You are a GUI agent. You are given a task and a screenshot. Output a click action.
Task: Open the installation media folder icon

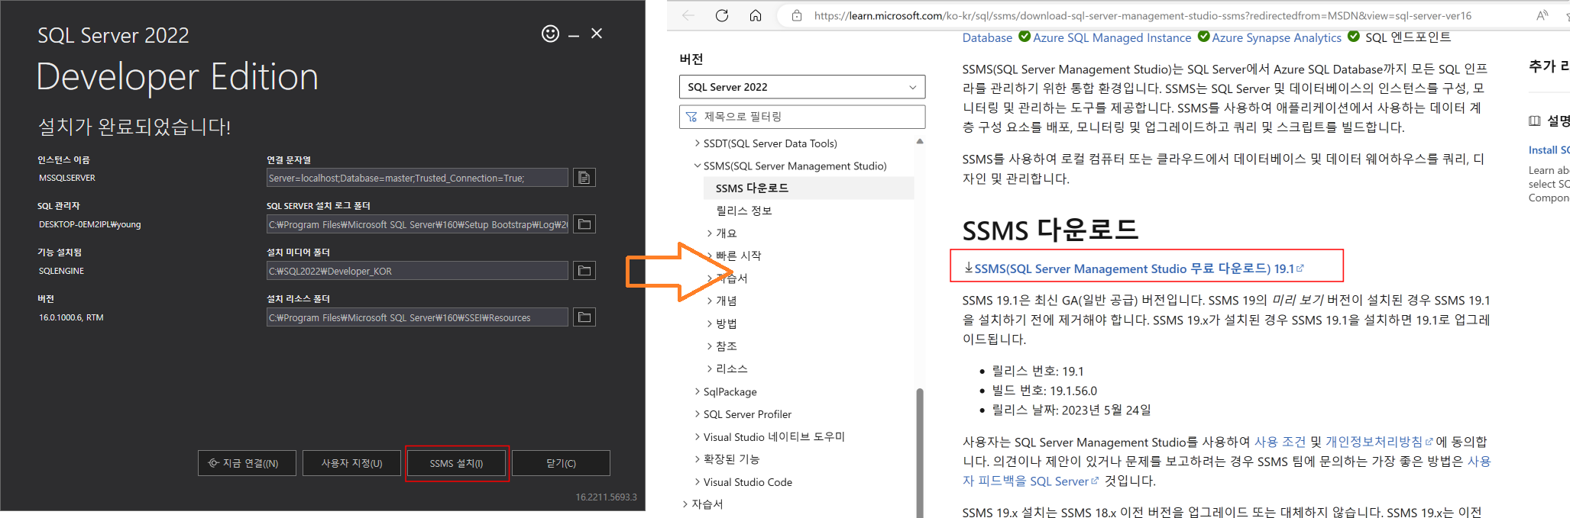coord(584,271)
